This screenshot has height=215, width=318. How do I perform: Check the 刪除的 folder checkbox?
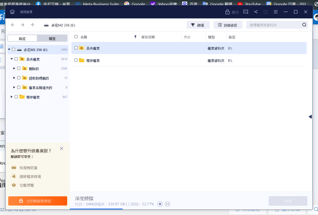(19, 68)
